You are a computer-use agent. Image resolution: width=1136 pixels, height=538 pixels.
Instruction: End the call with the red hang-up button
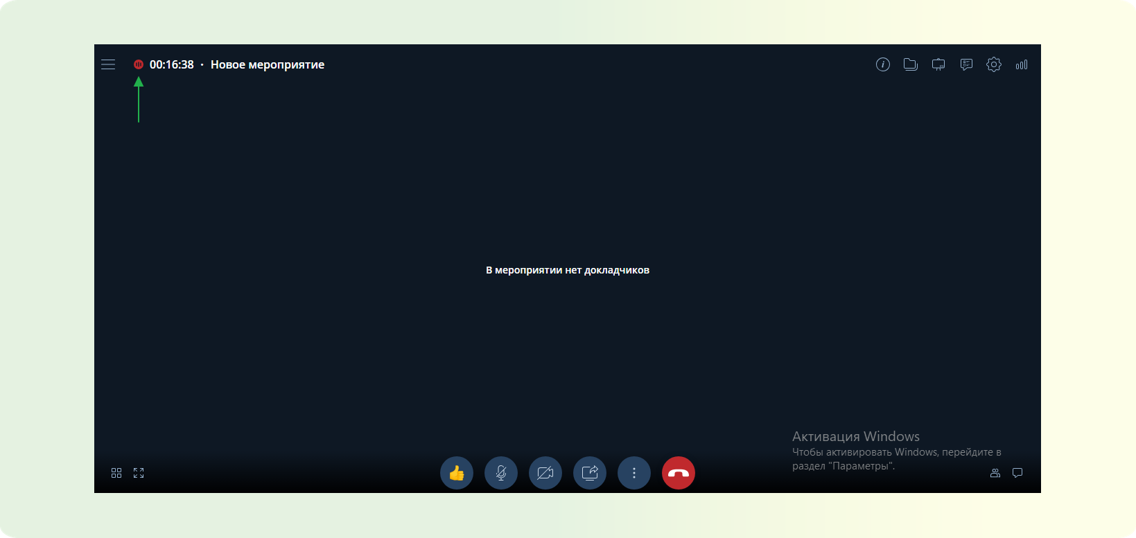coord(679,473)
